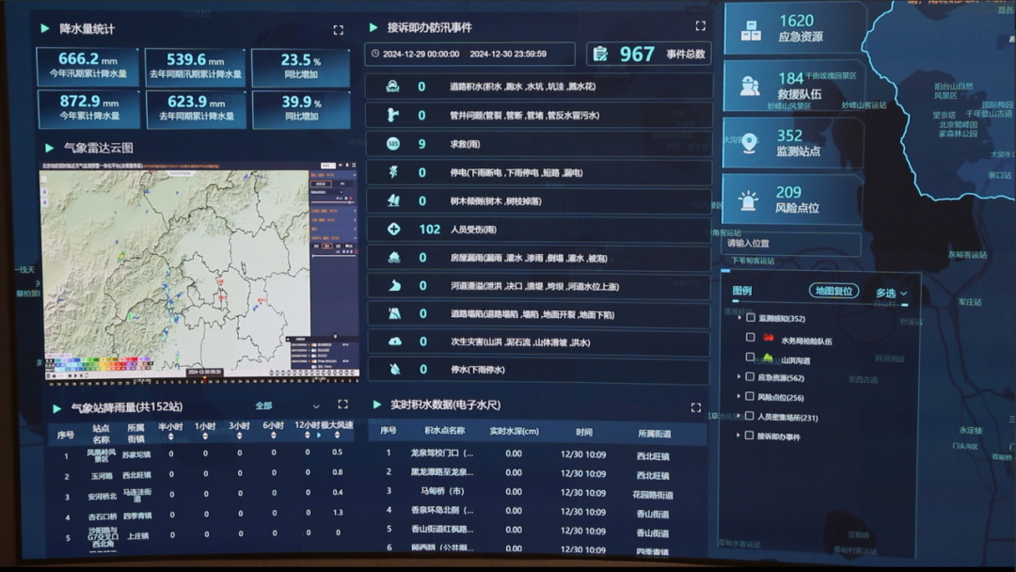Click the radar color legend scale
The height and width of the screenshot is (572, 1016).
99,363
